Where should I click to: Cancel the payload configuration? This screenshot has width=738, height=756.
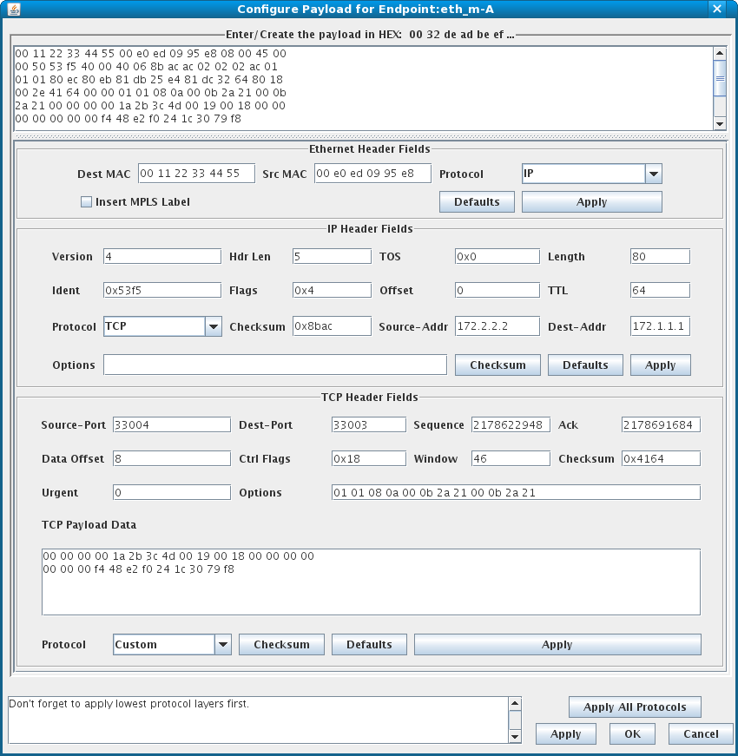[701, 733]
